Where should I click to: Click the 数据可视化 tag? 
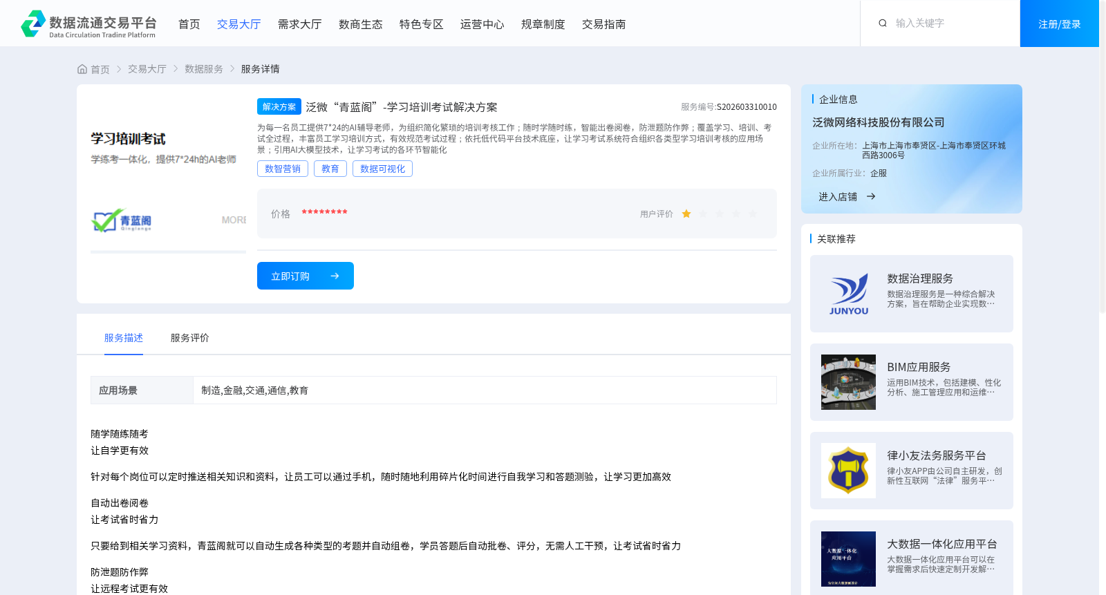[382, 169]
